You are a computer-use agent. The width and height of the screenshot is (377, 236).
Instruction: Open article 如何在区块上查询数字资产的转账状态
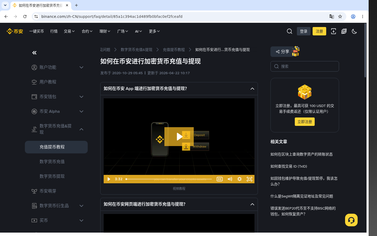click(302, 154)
